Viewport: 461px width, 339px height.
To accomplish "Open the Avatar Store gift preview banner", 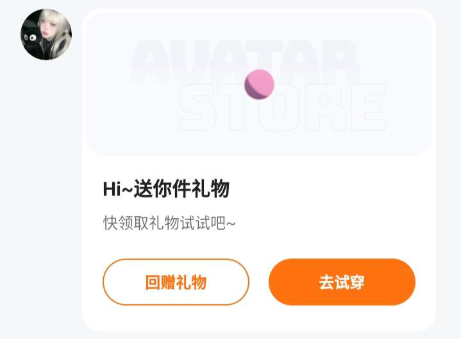I will (259, 84).
